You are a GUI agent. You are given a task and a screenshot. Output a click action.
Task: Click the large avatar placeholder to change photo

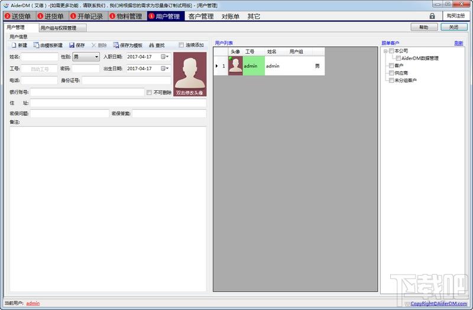[x=190, y=74]
